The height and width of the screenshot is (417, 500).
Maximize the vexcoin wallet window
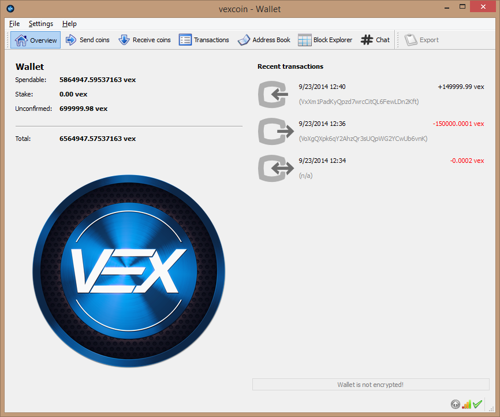(x=462, y=7)
